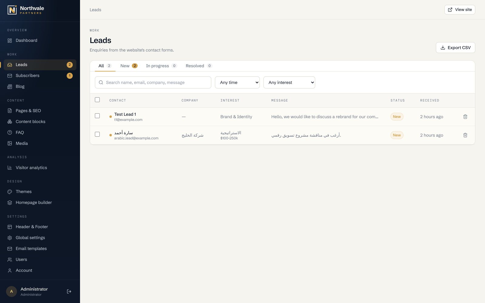
Task: Click the Administrator avatar circle
Action: tap(12, 291)
